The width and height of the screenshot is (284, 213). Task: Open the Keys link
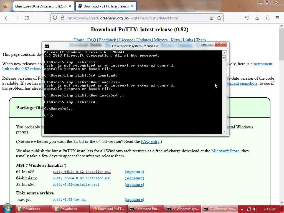[x=175, y=40]
